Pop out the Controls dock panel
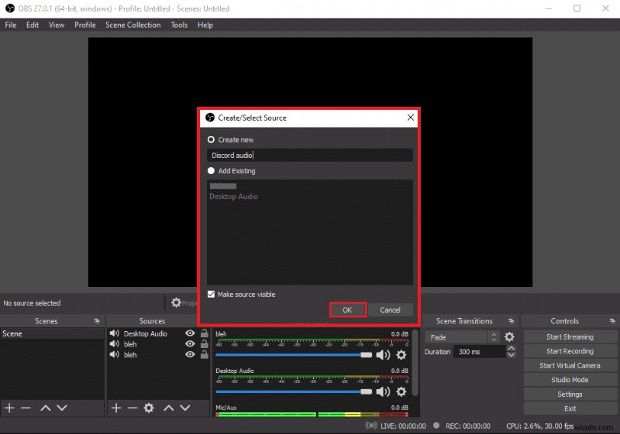Image resolution: width=620 pixels, height=434 pixels. pyautogui.click(x=612, y=321)
